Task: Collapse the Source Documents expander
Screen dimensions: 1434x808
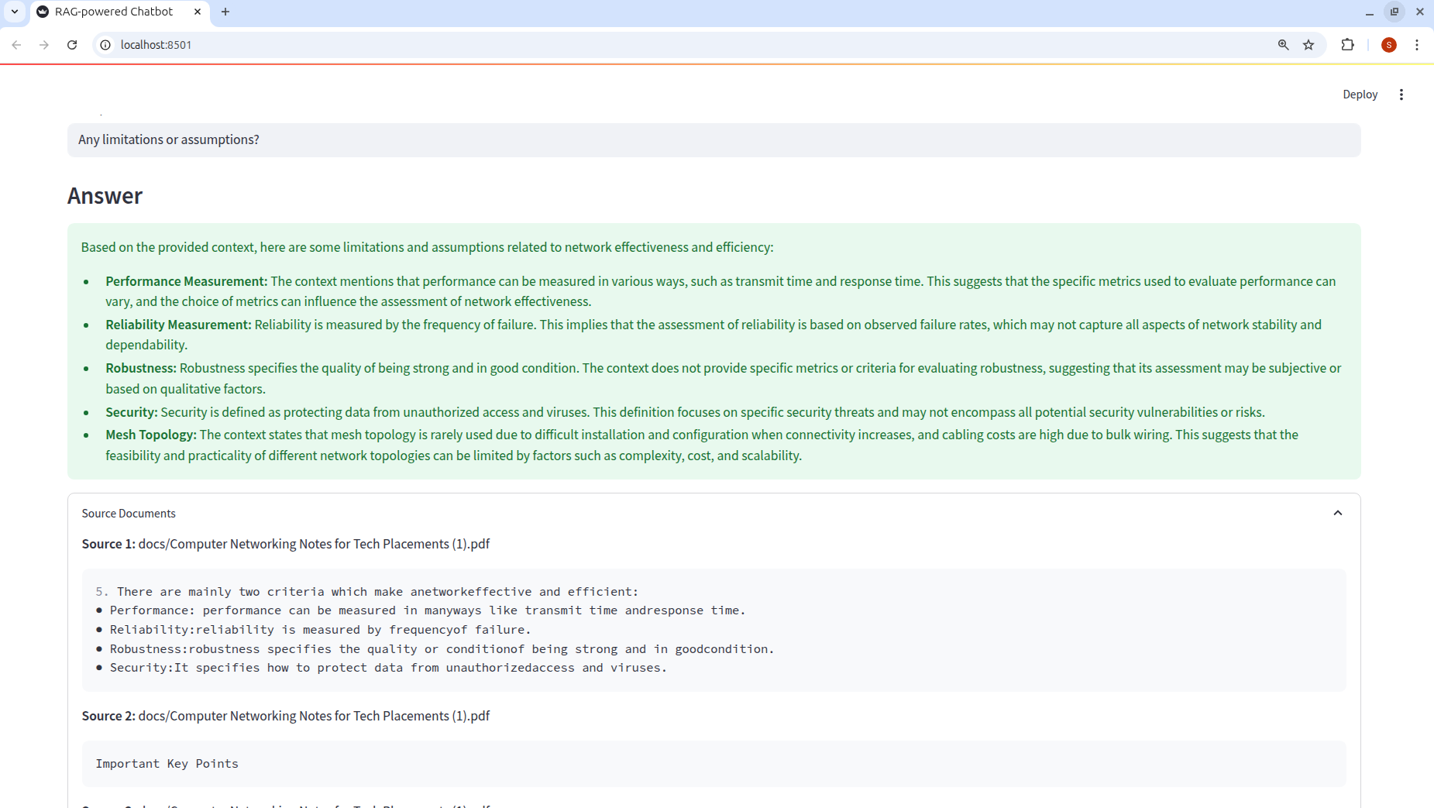Action: [1337, 513]
